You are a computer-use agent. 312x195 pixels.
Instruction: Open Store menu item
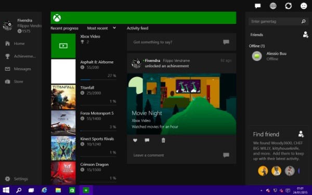pyautogui.click(x=18, y=82)
